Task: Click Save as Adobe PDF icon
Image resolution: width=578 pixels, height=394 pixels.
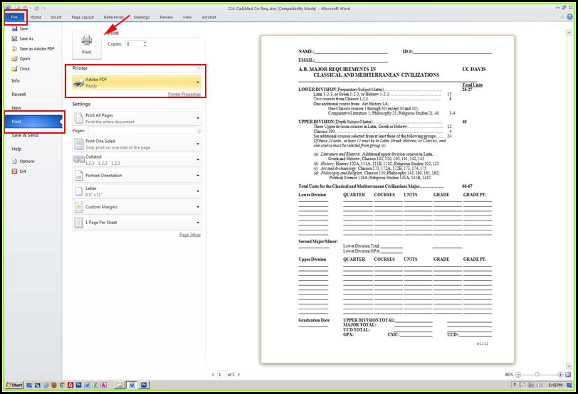Action: click(x=15, y=48)
